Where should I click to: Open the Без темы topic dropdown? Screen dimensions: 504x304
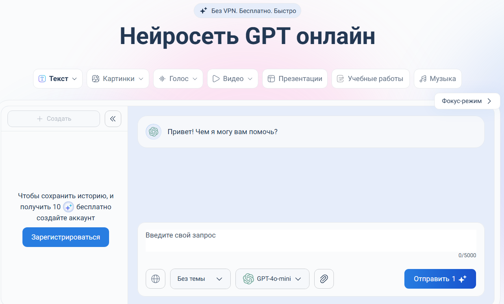[200, 279]
